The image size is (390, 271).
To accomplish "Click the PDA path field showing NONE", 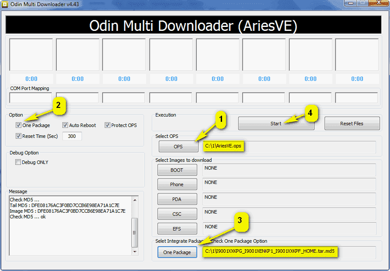I will (x=289, y=199).
